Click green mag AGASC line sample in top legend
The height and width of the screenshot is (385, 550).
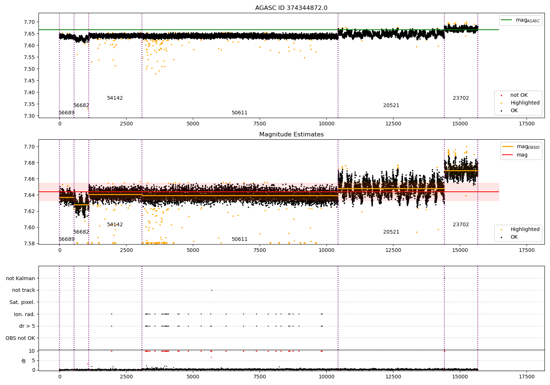pyautogui.click(x=507, y=20)
